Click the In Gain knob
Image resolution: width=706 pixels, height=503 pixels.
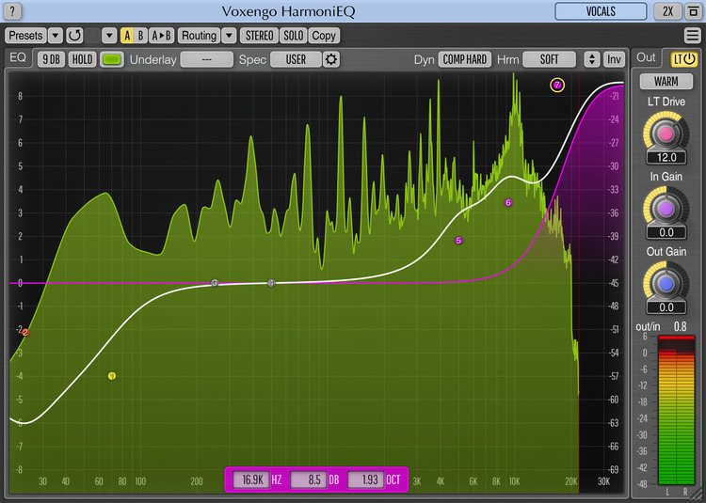point(666,209)
